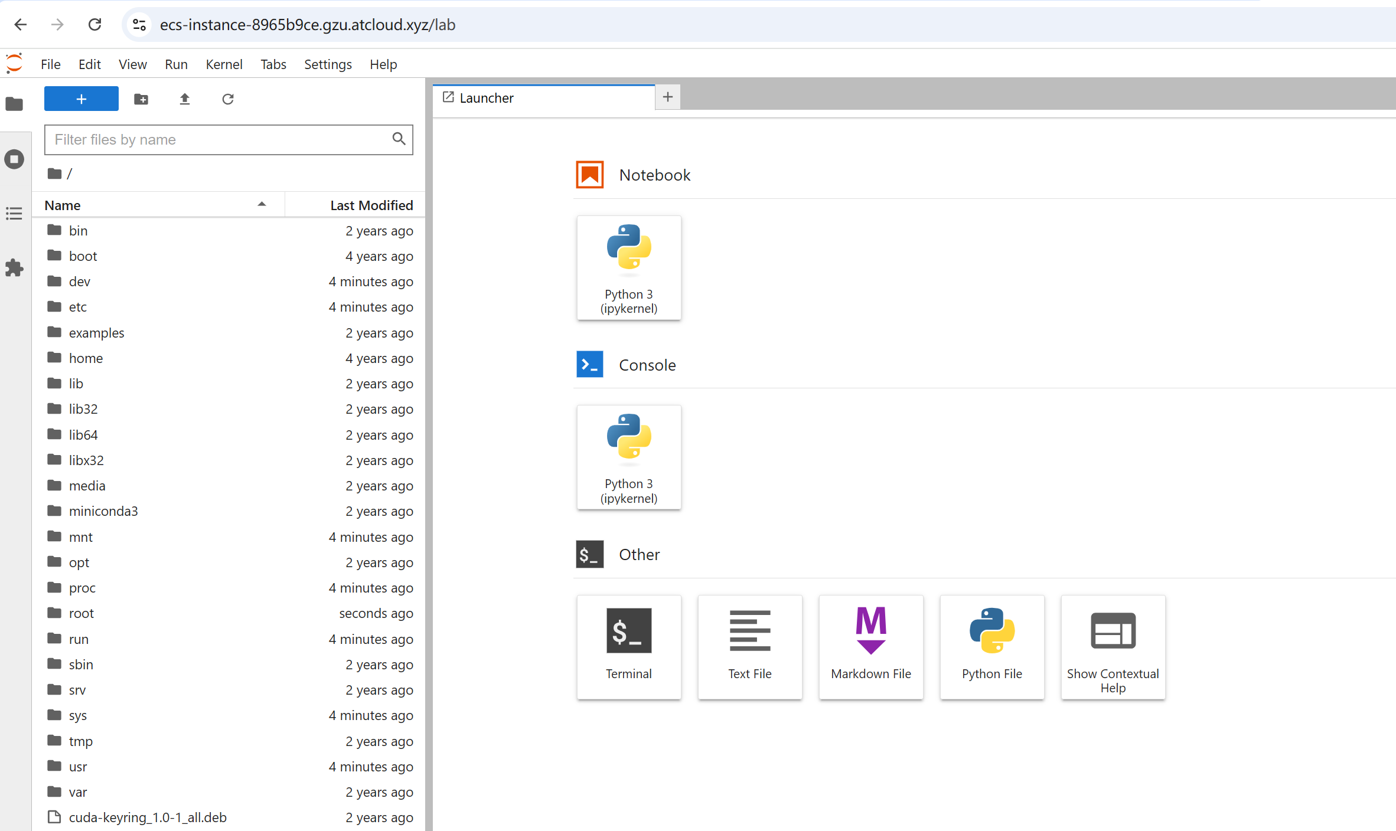This screenshot has width=1396, height=831.
Task: Toggle the File Browser sidebar icon
Action: 14,104
